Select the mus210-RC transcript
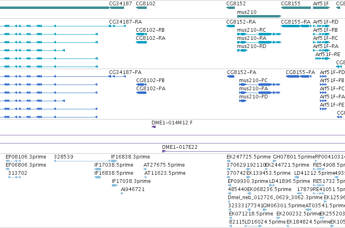 pyautogui.click(x=259, y=34)
